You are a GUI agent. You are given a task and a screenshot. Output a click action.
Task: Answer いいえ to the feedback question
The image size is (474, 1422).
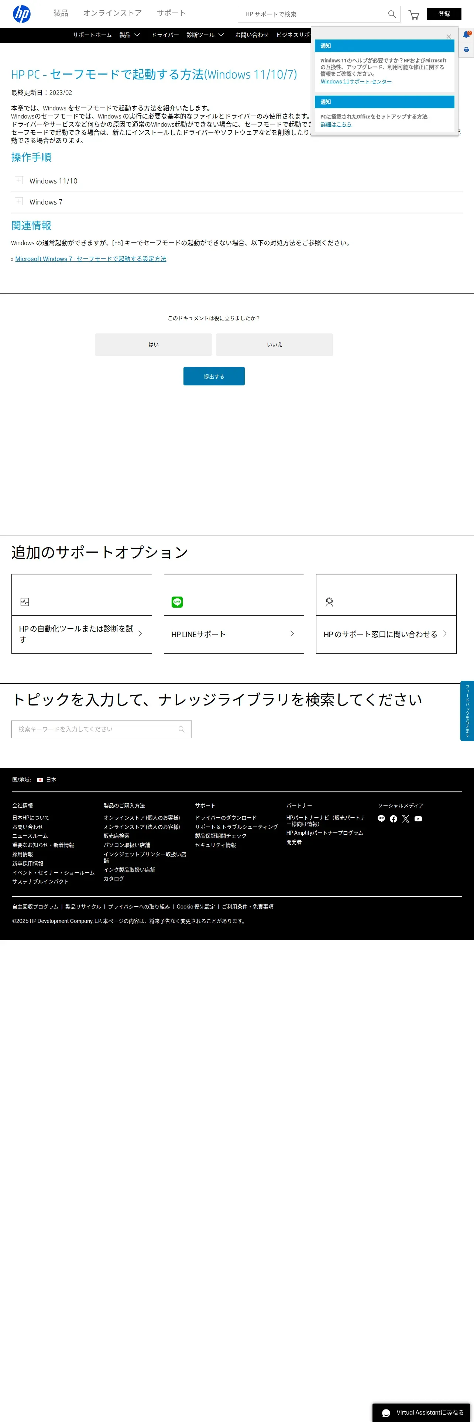tap(274, 344)
